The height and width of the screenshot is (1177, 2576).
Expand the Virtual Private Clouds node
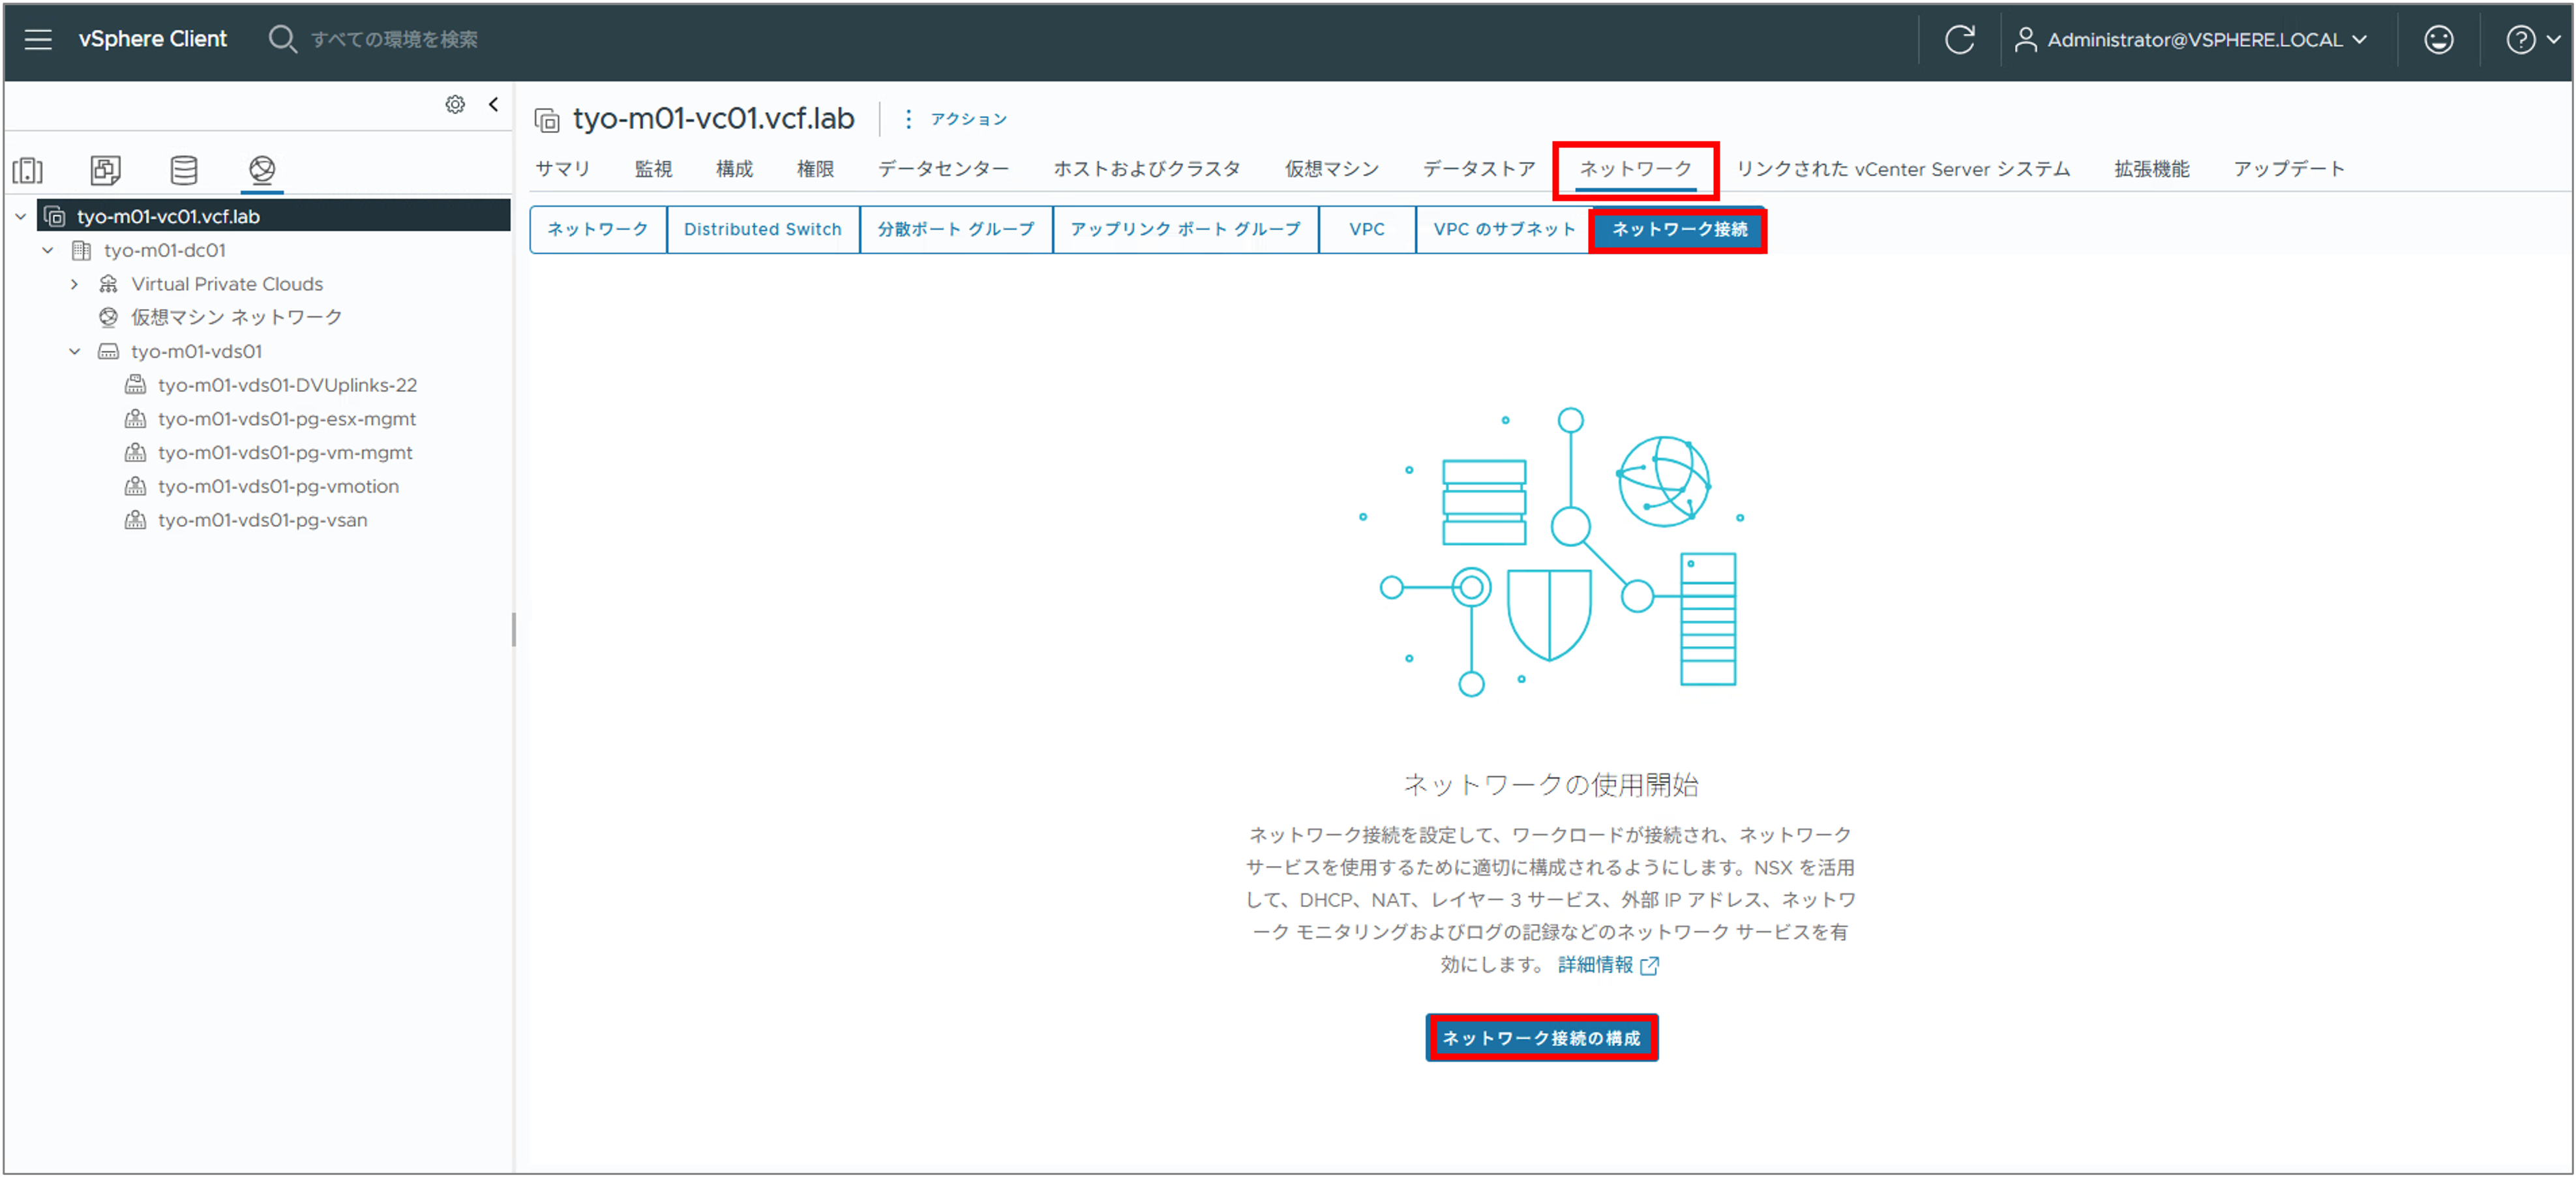(74, 284)
